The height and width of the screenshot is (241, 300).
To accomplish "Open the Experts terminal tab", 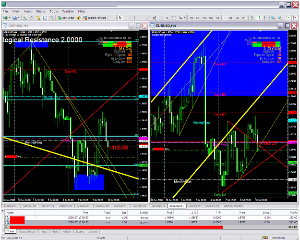I will (80, 232).
